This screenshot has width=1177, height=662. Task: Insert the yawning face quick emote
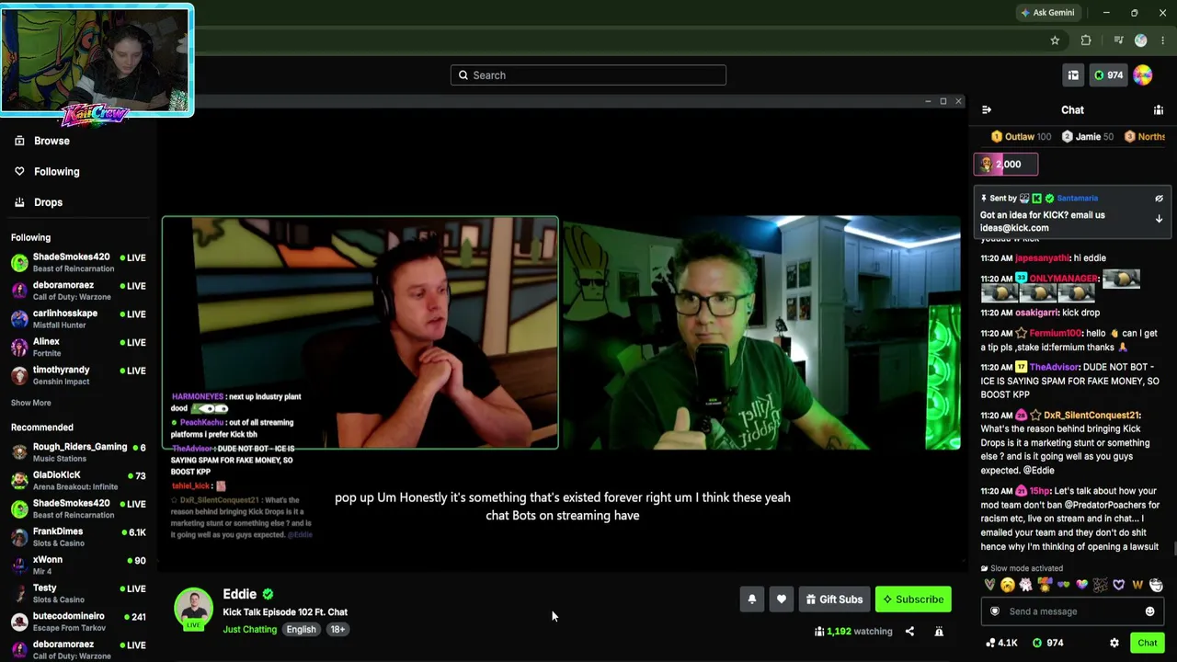[x=1008, y=585]
